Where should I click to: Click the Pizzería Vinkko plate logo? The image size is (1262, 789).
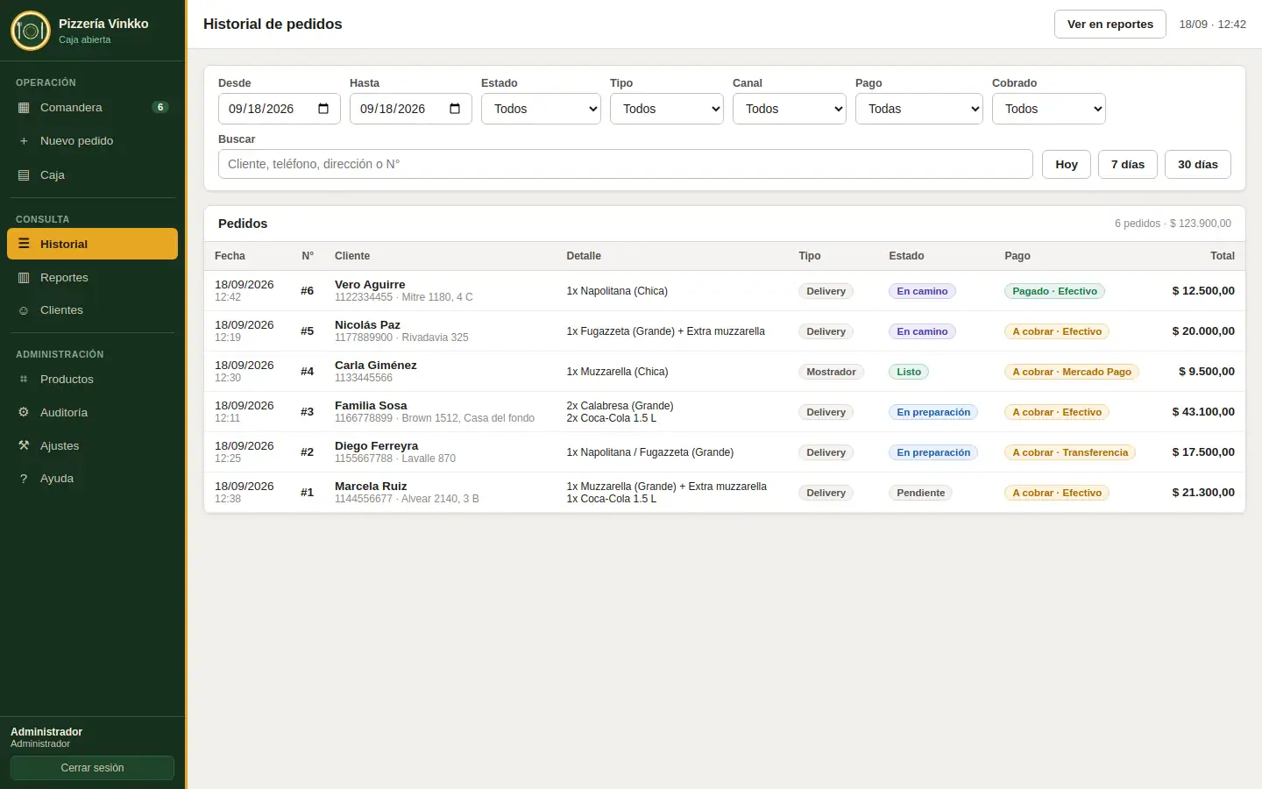pyautogui.click(x=31, y=31)
